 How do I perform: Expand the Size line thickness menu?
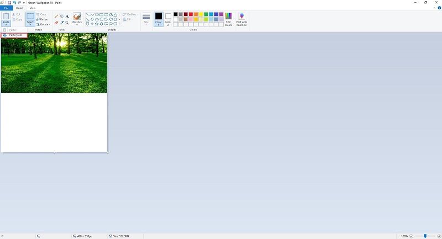point(146,19)
